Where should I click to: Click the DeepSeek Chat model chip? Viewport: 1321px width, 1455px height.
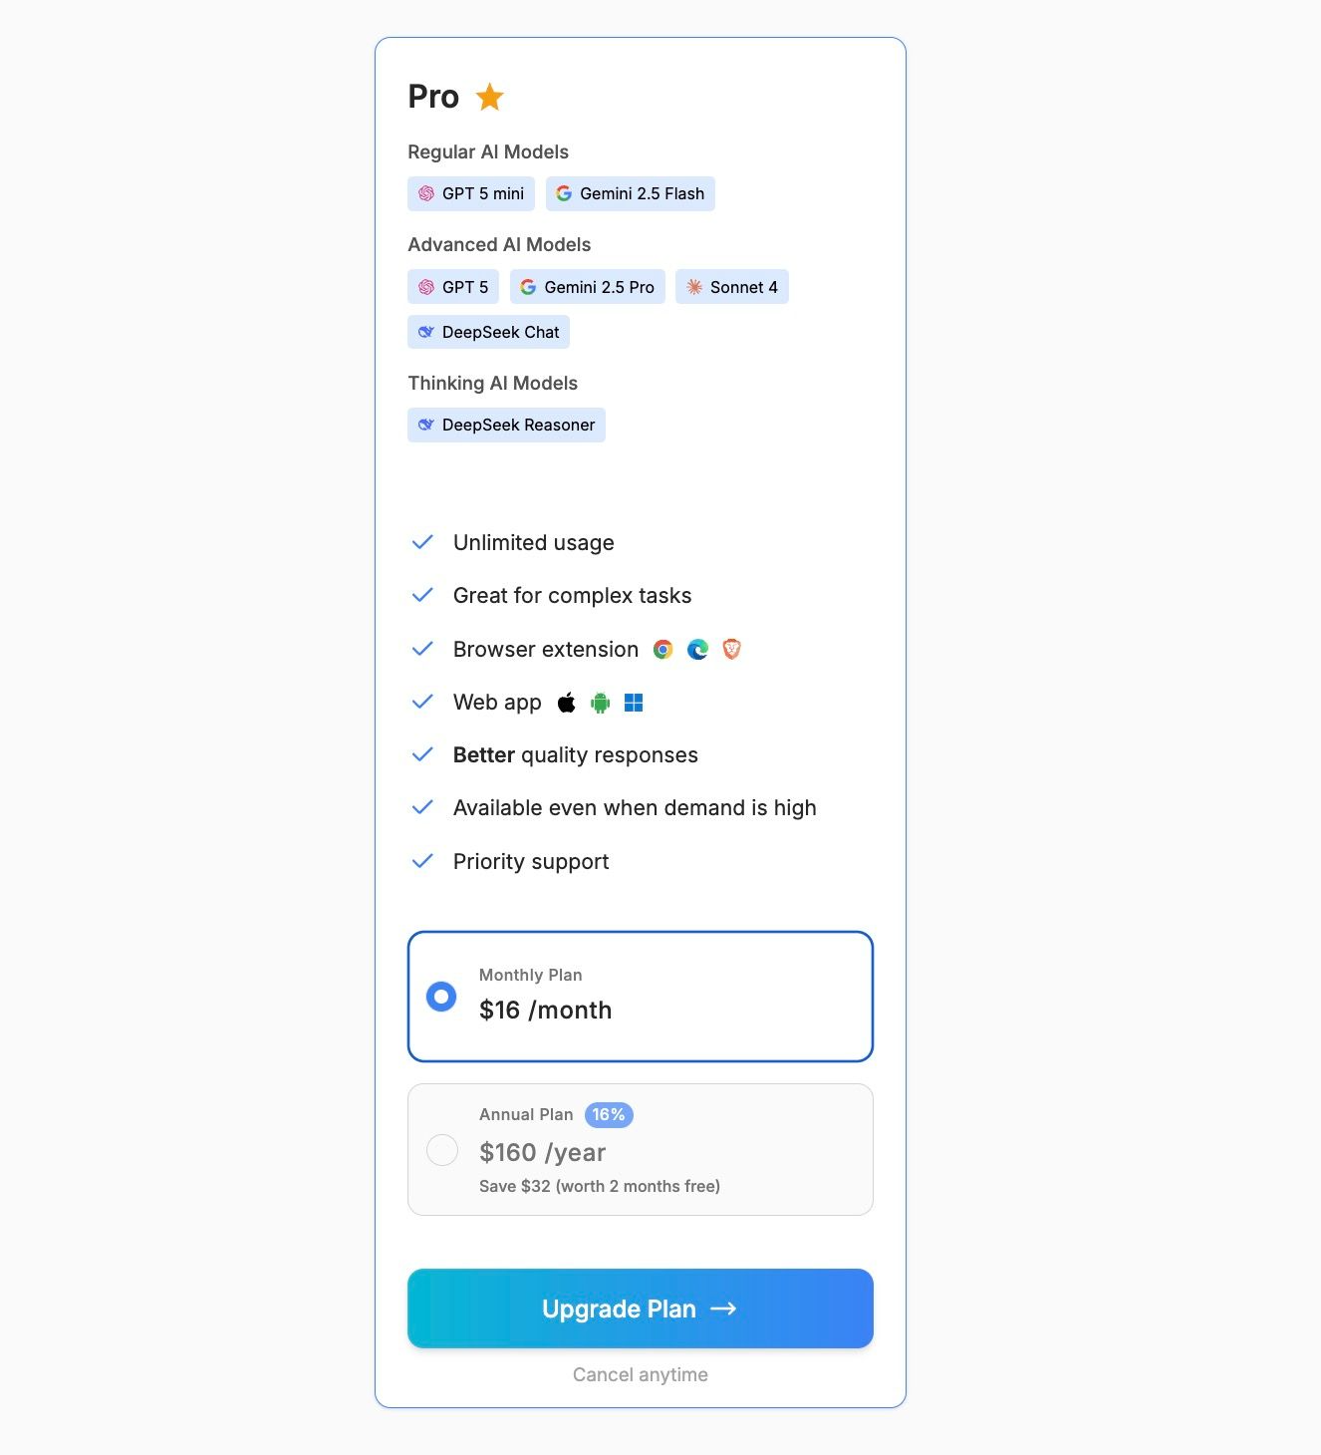tap(488, 332)
